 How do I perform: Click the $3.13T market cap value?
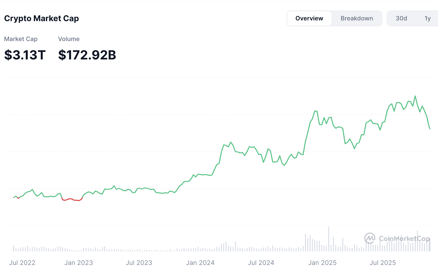(x=25, y=55)
